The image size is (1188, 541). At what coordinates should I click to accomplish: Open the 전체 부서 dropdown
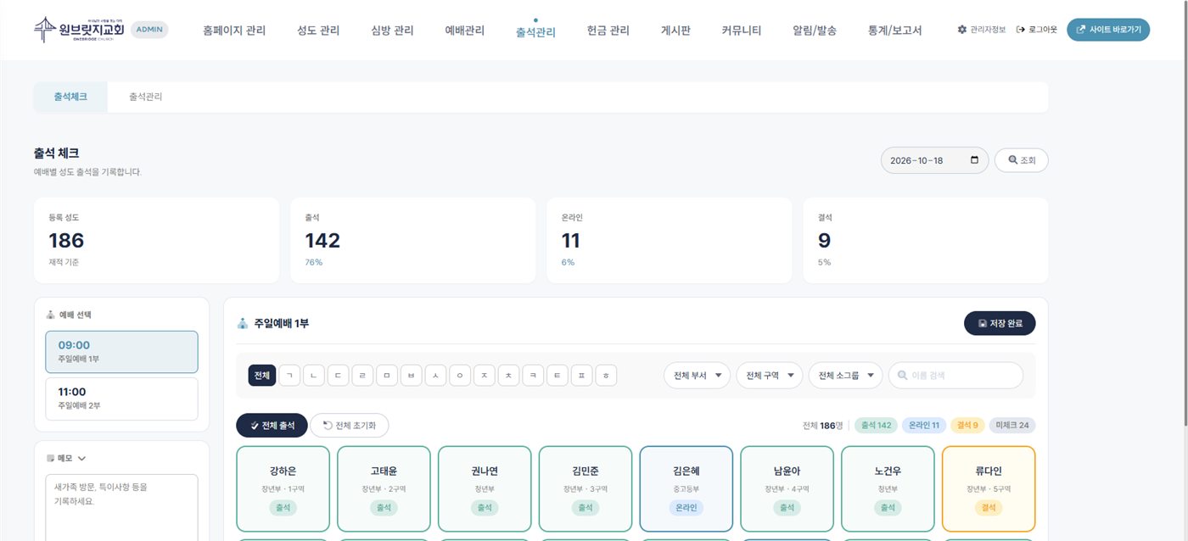coord(697,376)
